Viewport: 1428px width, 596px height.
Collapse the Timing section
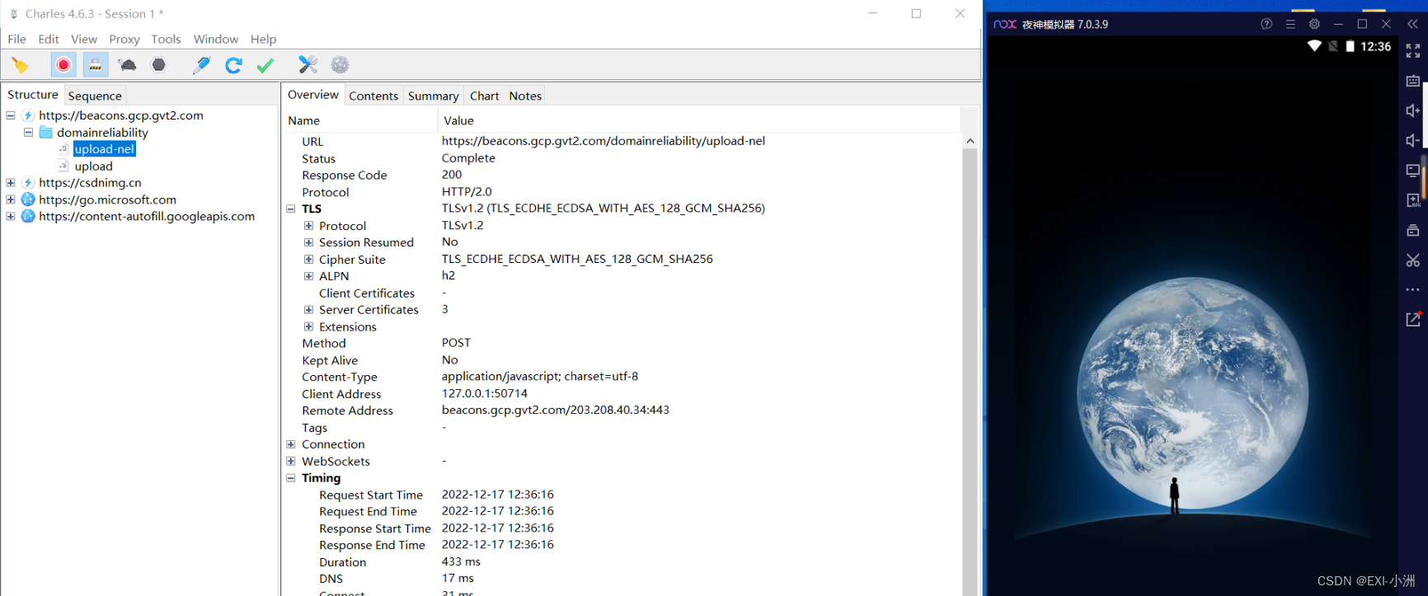(x=291, y=478)
